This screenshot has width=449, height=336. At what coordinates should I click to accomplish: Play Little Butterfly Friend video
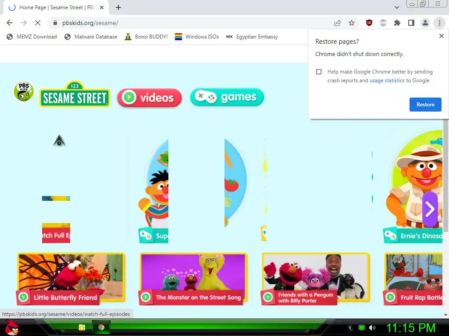pos(71,279)
